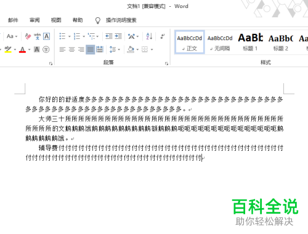Expand numbering library dropdown arrow
Screen dimensions: 308x234
(84, 36)
